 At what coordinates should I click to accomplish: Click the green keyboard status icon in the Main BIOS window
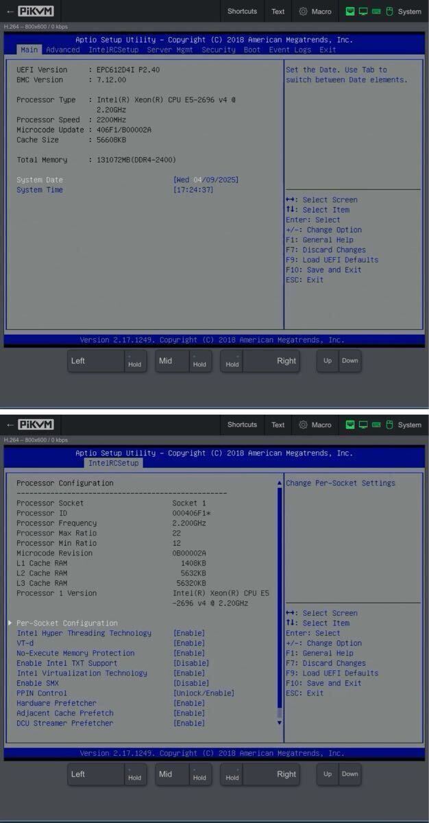[376, 12]
